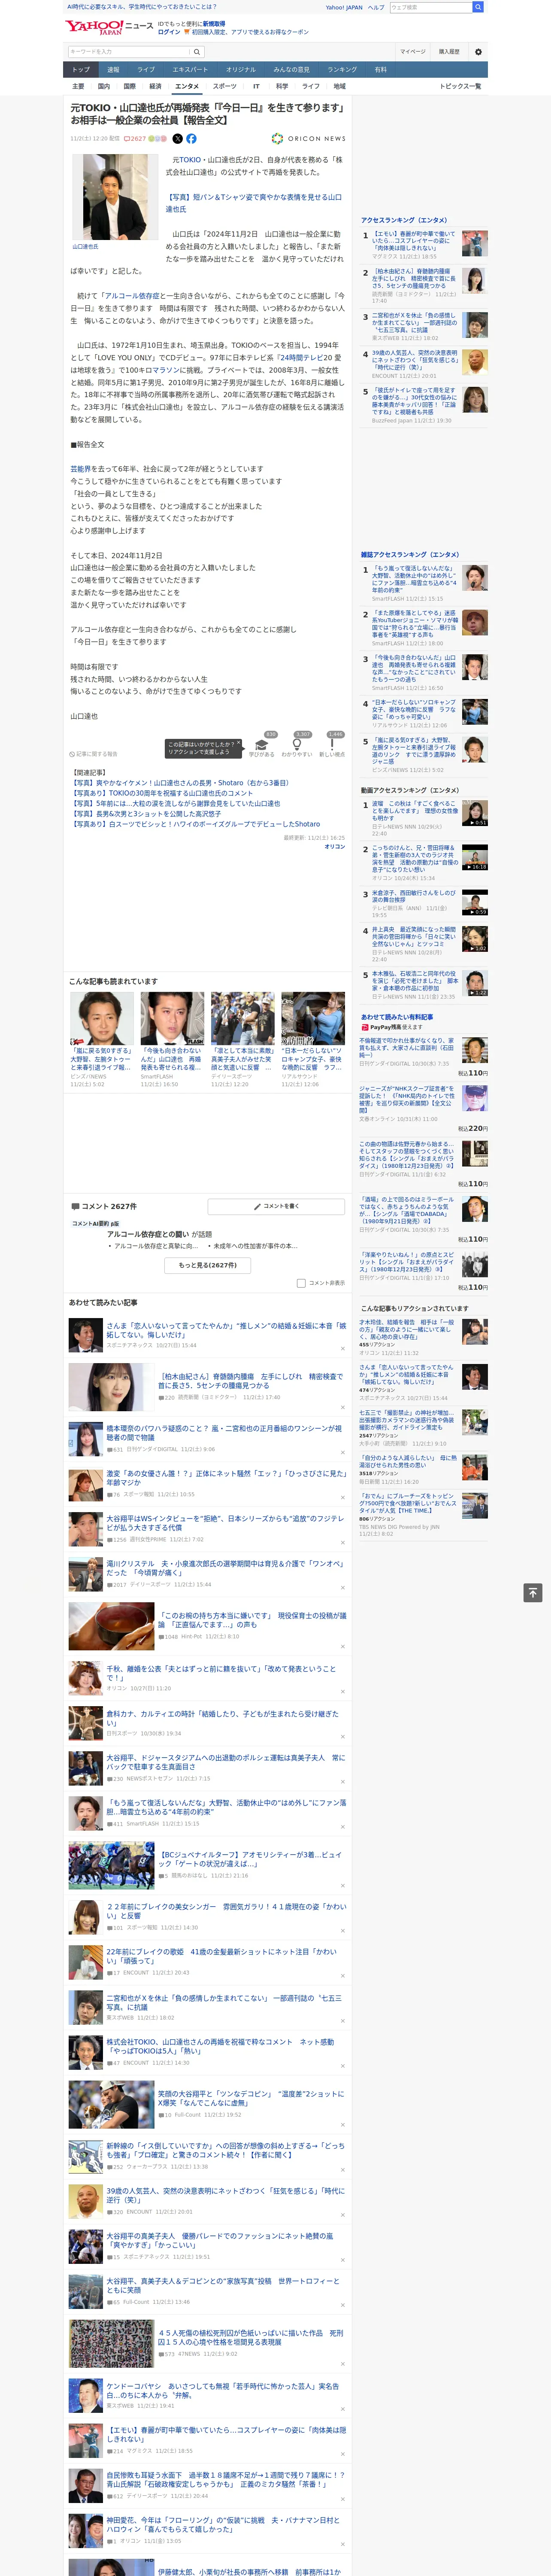
Task: Click the reaction emoji icons beside comment count
Action: pyautogui.click(x=158, y=139)
